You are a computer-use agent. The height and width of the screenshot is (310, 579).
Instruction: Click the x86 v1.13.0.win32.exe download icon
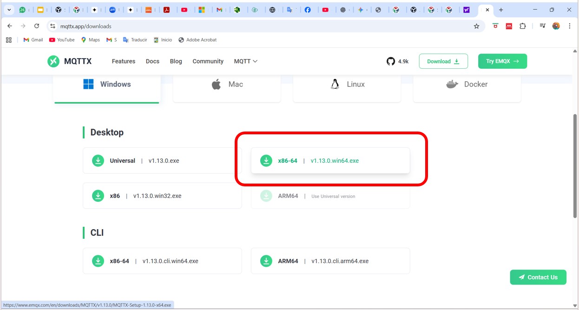coord(98,196)
